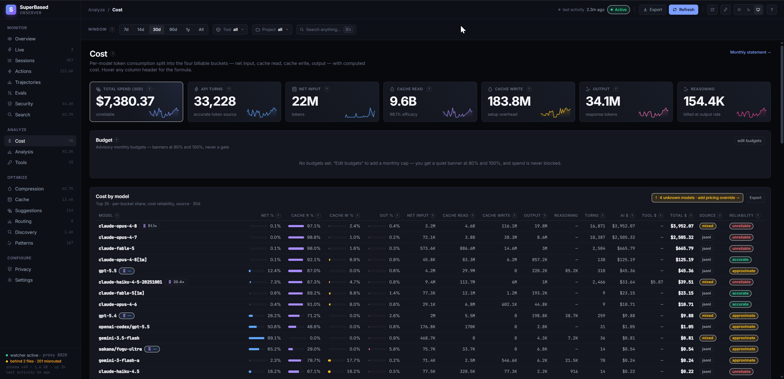Click the Reasoning metric card
The image size is (784, 379).
tap(724, 102)
